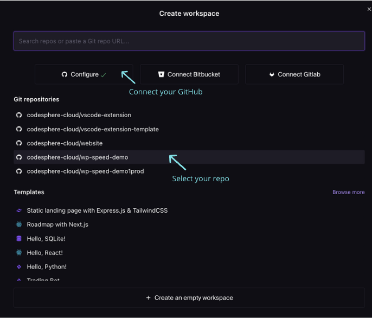The image size is (372, 319).
Task: Click GitHub icon beside vscode-extension repo
Action: (x=19, y=115)
